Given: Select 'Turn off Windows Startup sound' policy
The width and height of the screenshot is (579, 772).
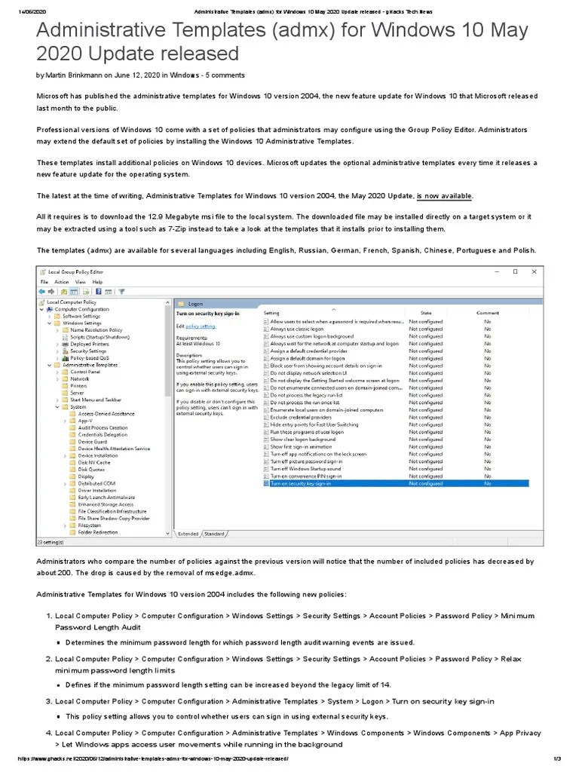Looking at the screenshot, I should [x=305, y=469].
